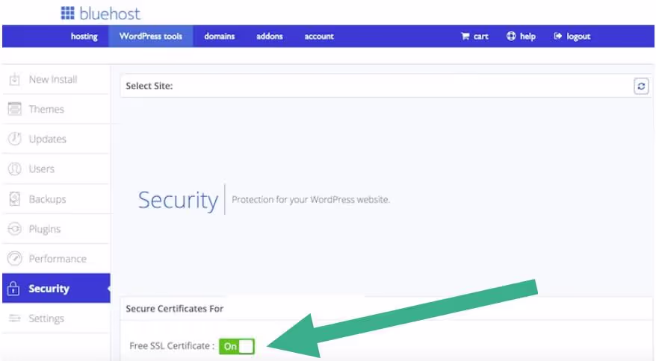Click 'Secure Certificates For' heading
The width and height of the screenshot is (656, 361).
(x=174, y=309)
